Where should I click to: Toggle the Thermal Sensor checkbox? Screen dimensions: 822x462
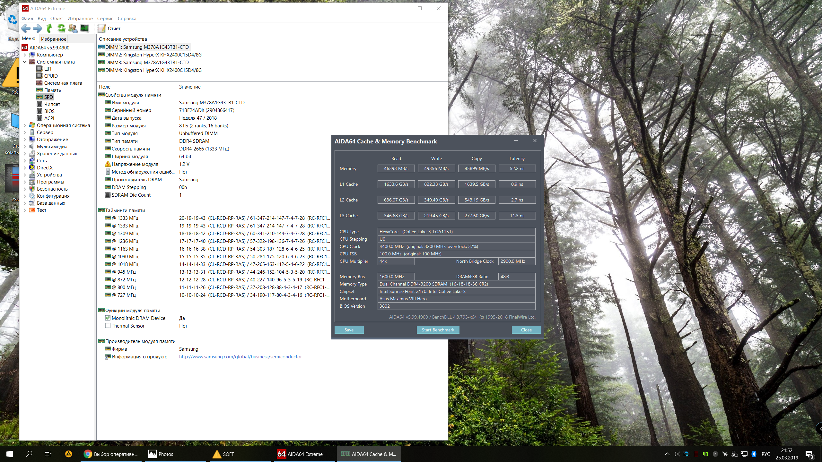pos(108,326)
